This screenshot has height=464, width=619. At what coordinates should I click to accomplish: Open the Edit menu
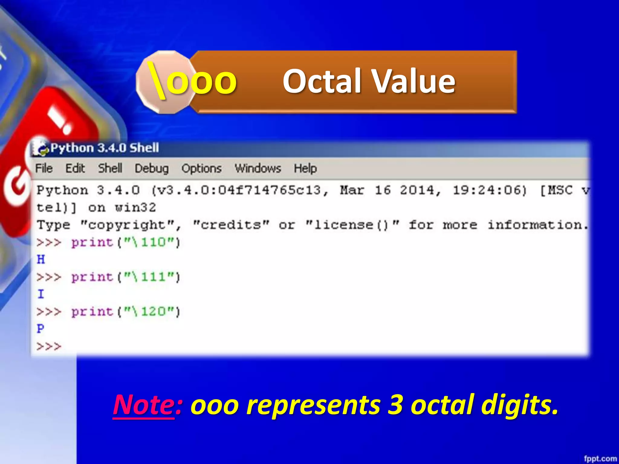pos(75,168)
